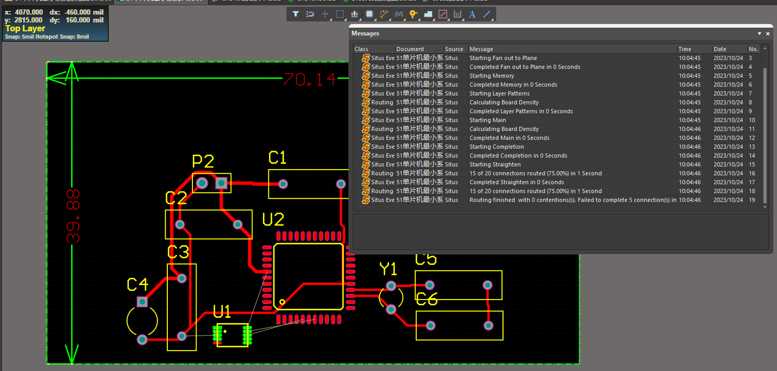Select the 'Starting Fan out to Plane' message
The width and height of the screenshot is (777, 371).
tap(557, 58)
